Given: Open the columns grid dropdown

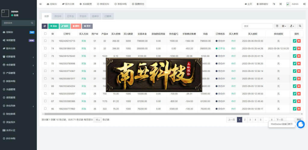Looking at the screenshot, I should pos(284,26).
